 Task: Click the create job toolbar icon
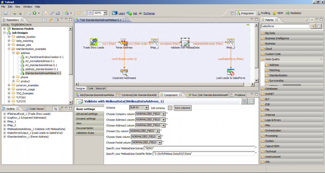(x=66, y=13)
